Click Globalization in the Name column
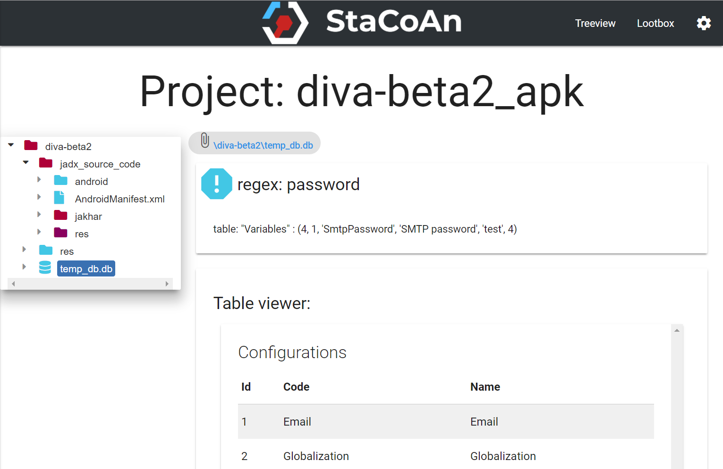723x469 pixels. 503,456
